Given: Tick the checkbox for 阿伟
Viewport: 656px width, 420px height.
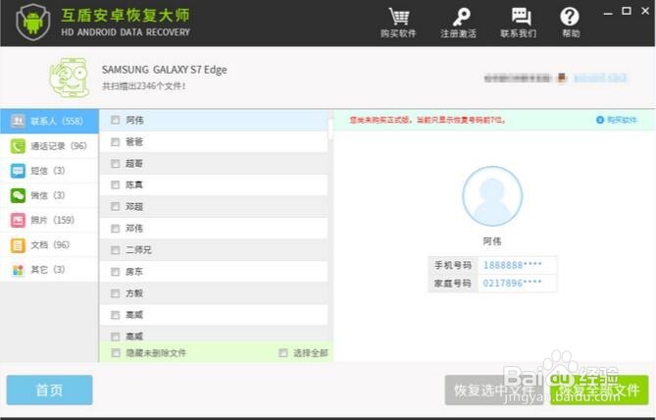Looking at the screenshot, I should pyautogui.click(x=115, y=120).
